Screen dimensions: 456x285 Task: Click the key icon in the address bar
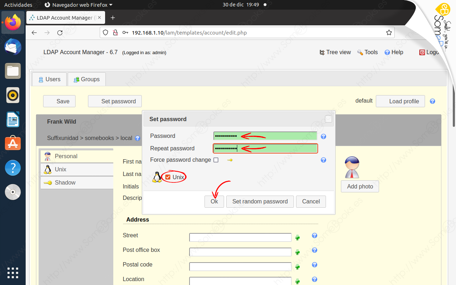[125, 32]
